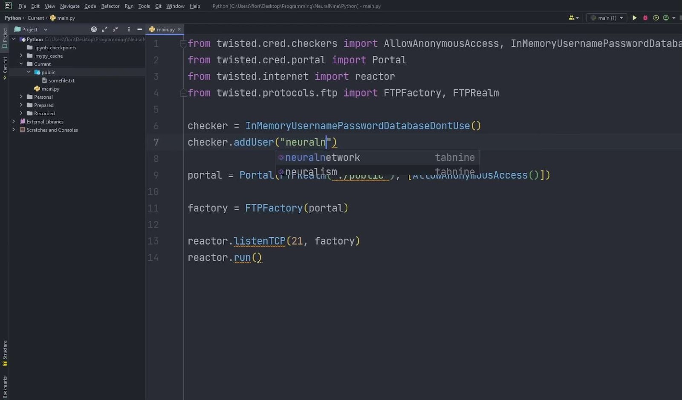Start a debugging session

[x=645, y=17]
